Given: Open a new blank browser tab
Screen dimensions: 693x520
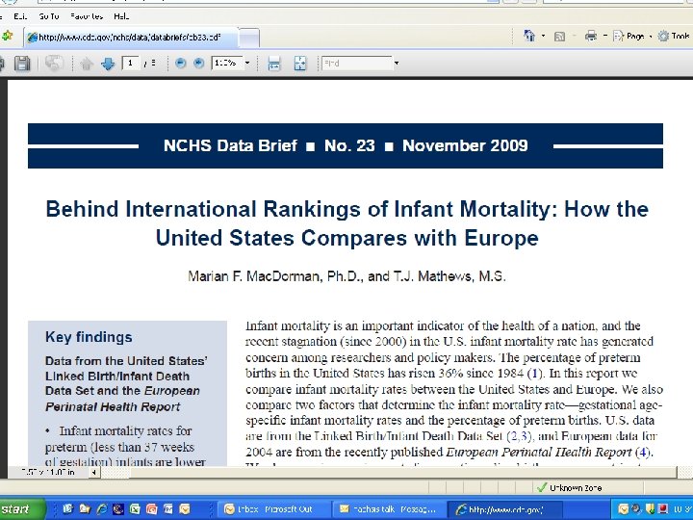Looking at the screenshot, I should (x=249, y=38).
